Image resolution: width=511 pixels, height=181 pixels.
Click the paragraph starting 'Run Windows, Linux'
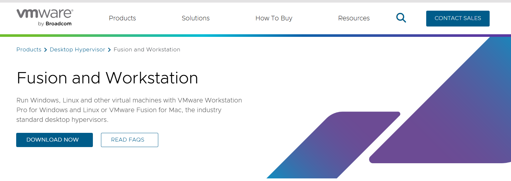coord(129,110)
